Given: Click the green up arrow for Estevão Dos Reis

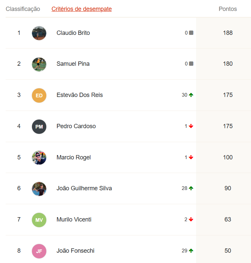Looking at the screenshot, I should (191, 95).
